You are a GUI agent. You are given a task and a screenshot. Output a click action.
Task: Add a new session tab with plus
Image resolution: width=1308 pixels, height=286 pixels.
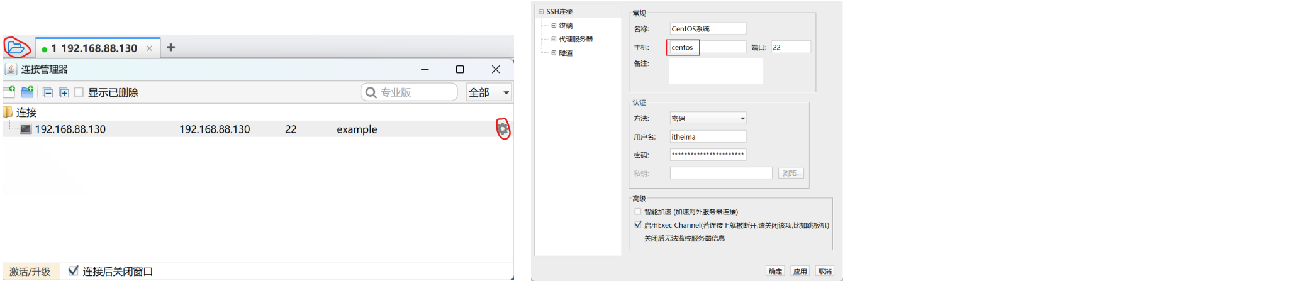pos(170,47)
